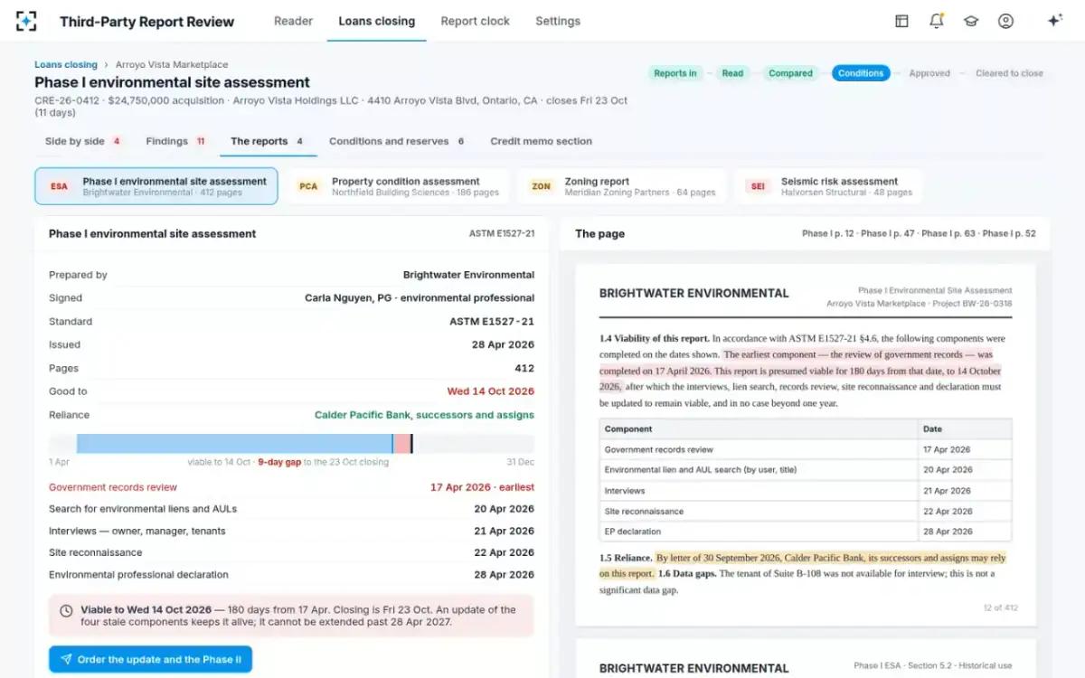Screen dimensions: 1085x678
Task: Click the blue viability segment of timeline bar
Action: [234, 443]
